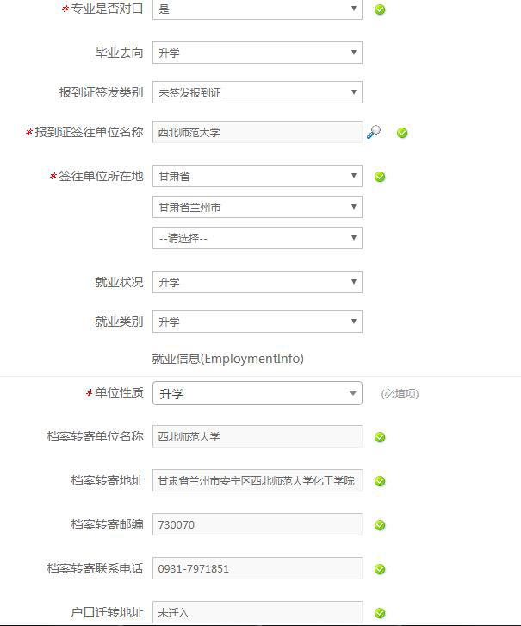521x626 pixels.
Task: Click the green checkmark next to 专业是否对口
Action: click(380, 9)
